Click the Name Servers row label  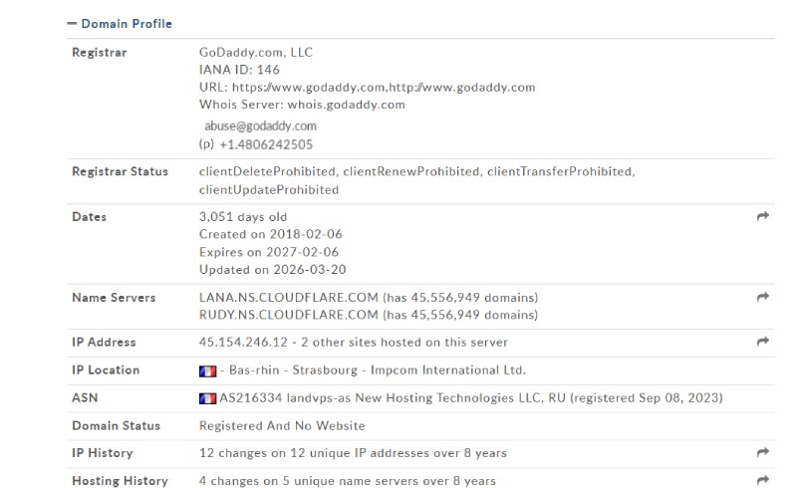pyautogui.click(x=114, y=298)
